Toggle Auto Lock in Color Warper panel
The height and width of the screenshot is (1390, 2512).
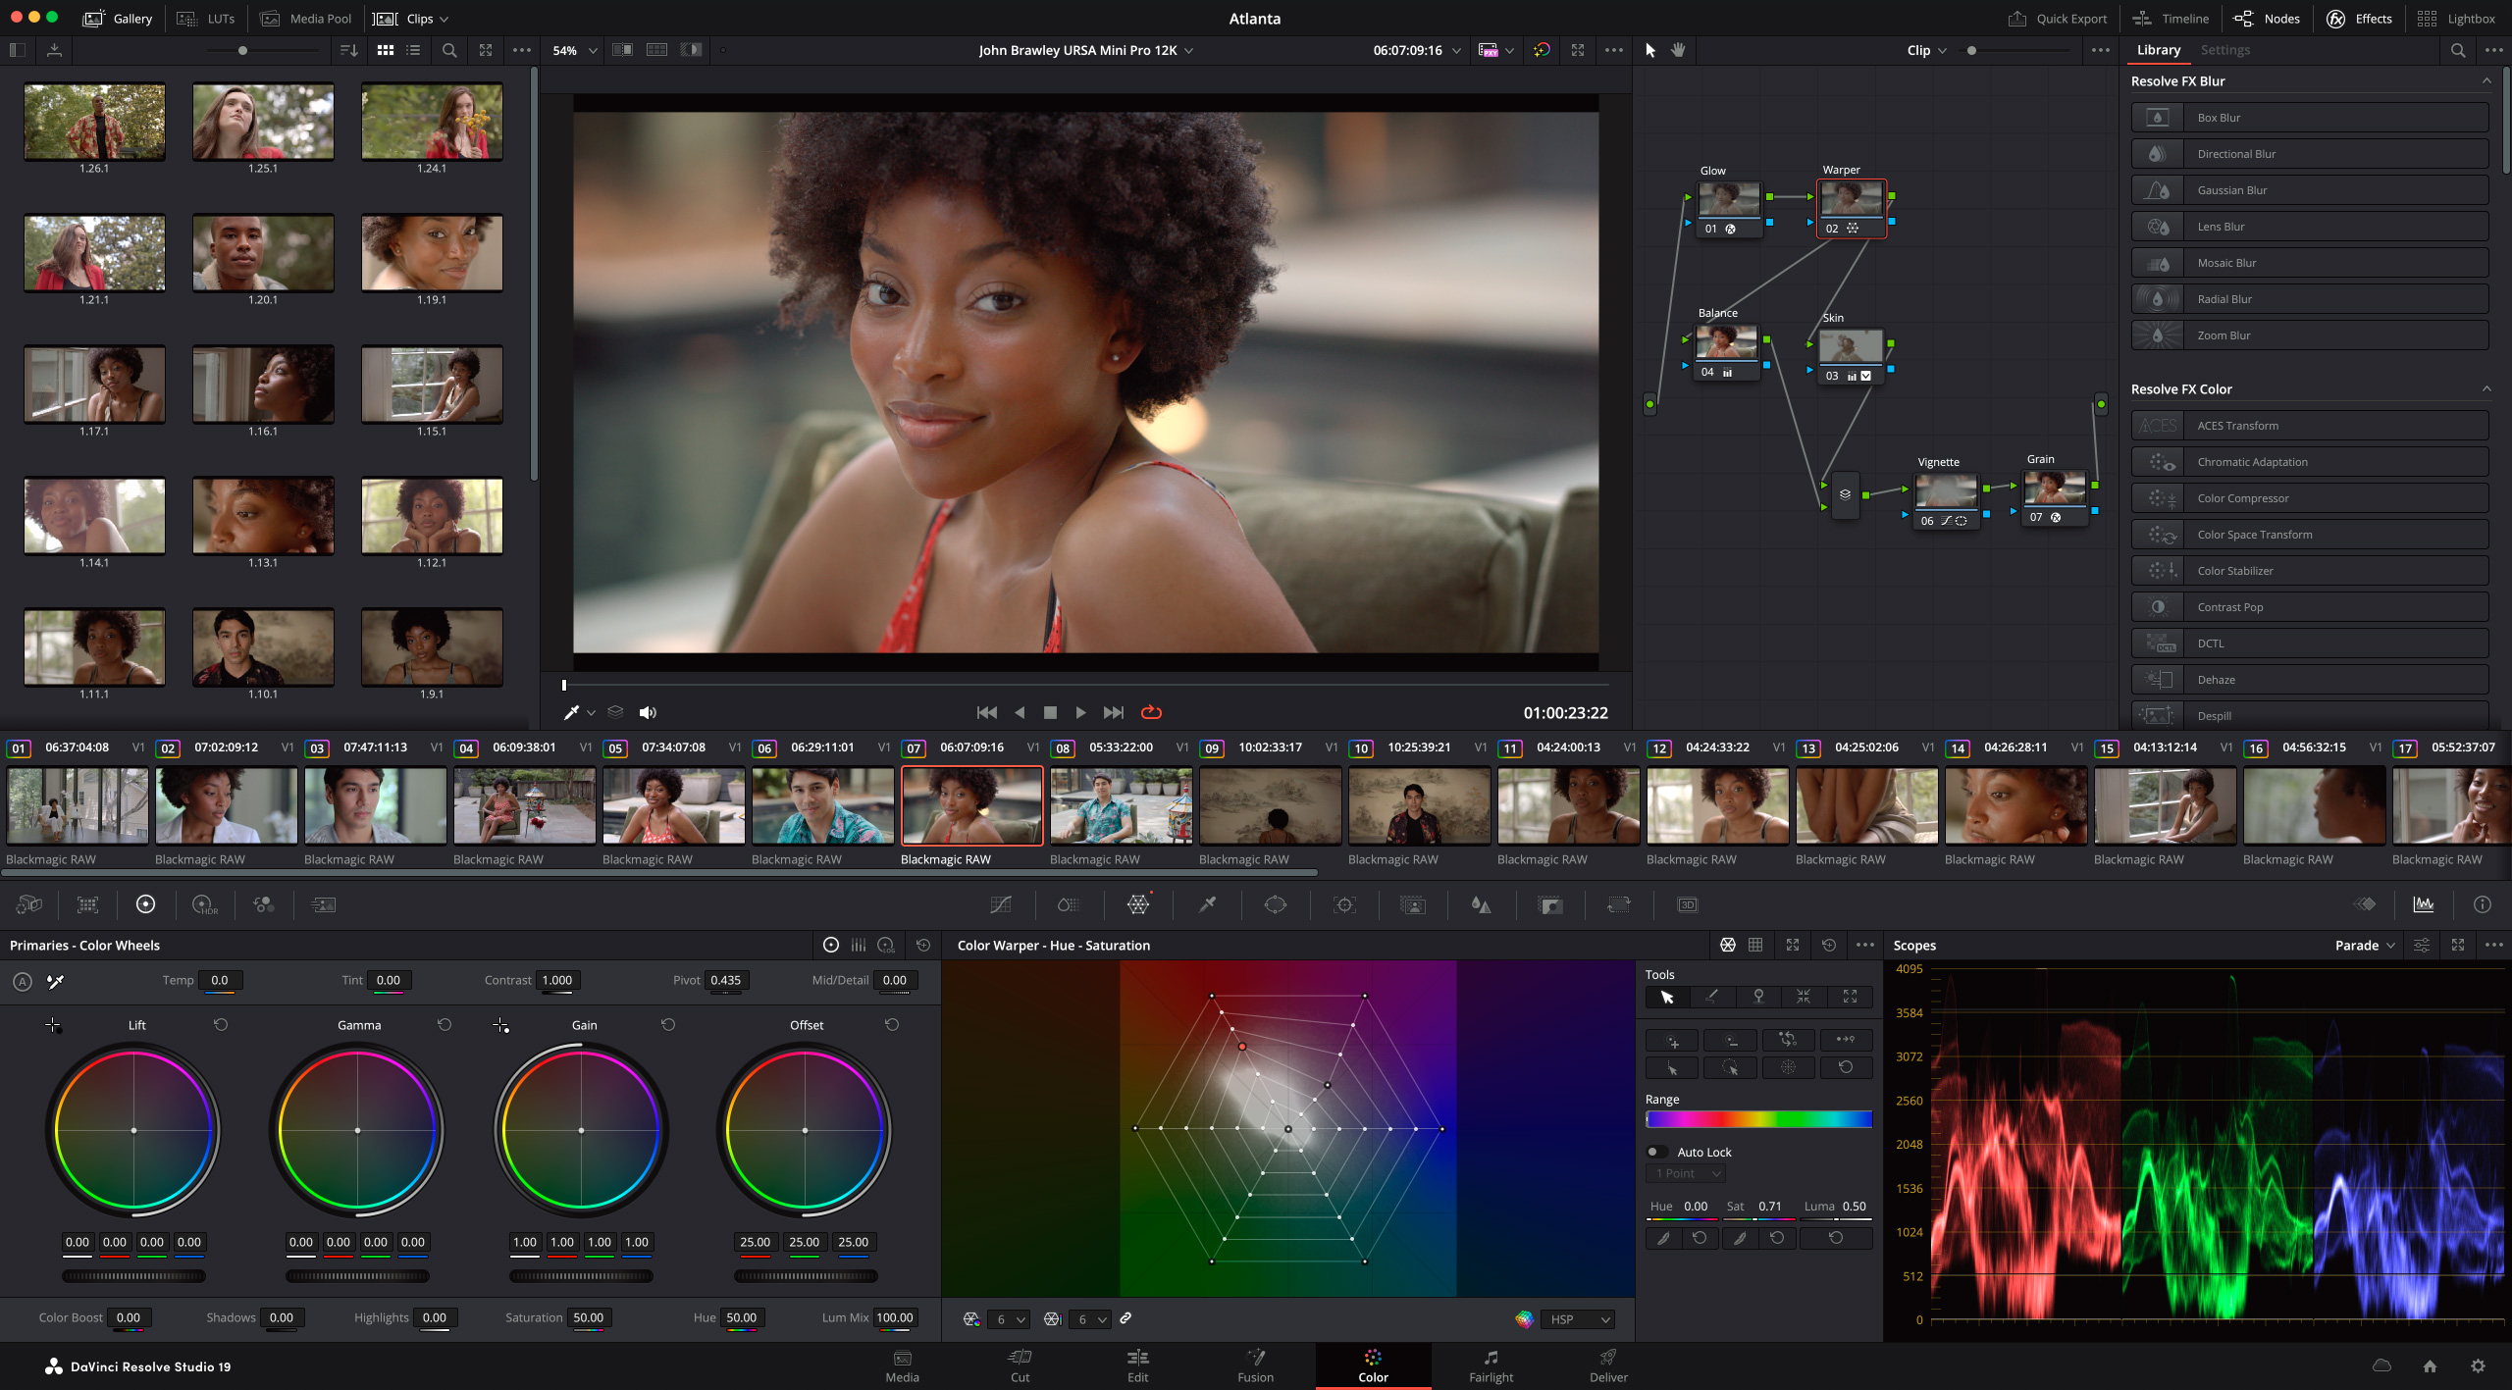1655,1151
